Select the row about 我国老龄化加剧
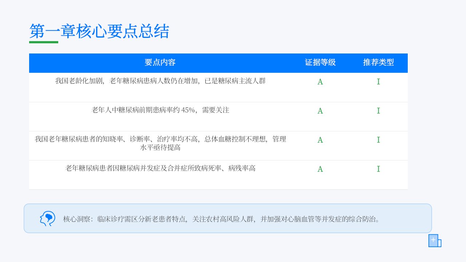Viewport: 466px width, 262px height. 218,87
